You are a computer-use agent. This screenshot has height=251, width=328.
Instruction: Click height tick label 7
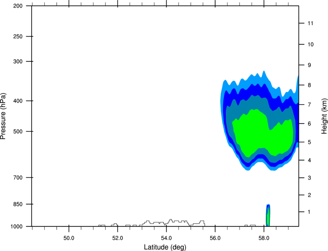(x=309, y=104)
